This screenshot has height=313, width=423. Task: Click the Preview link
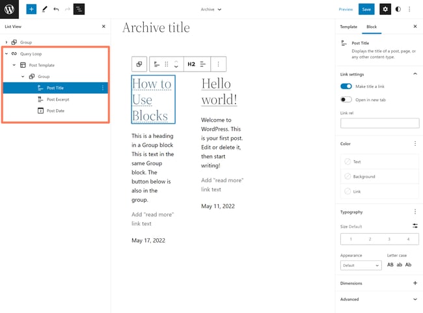346,10
